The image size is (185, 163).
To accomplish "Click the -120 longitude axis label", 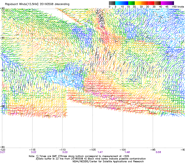I will 2,150.
